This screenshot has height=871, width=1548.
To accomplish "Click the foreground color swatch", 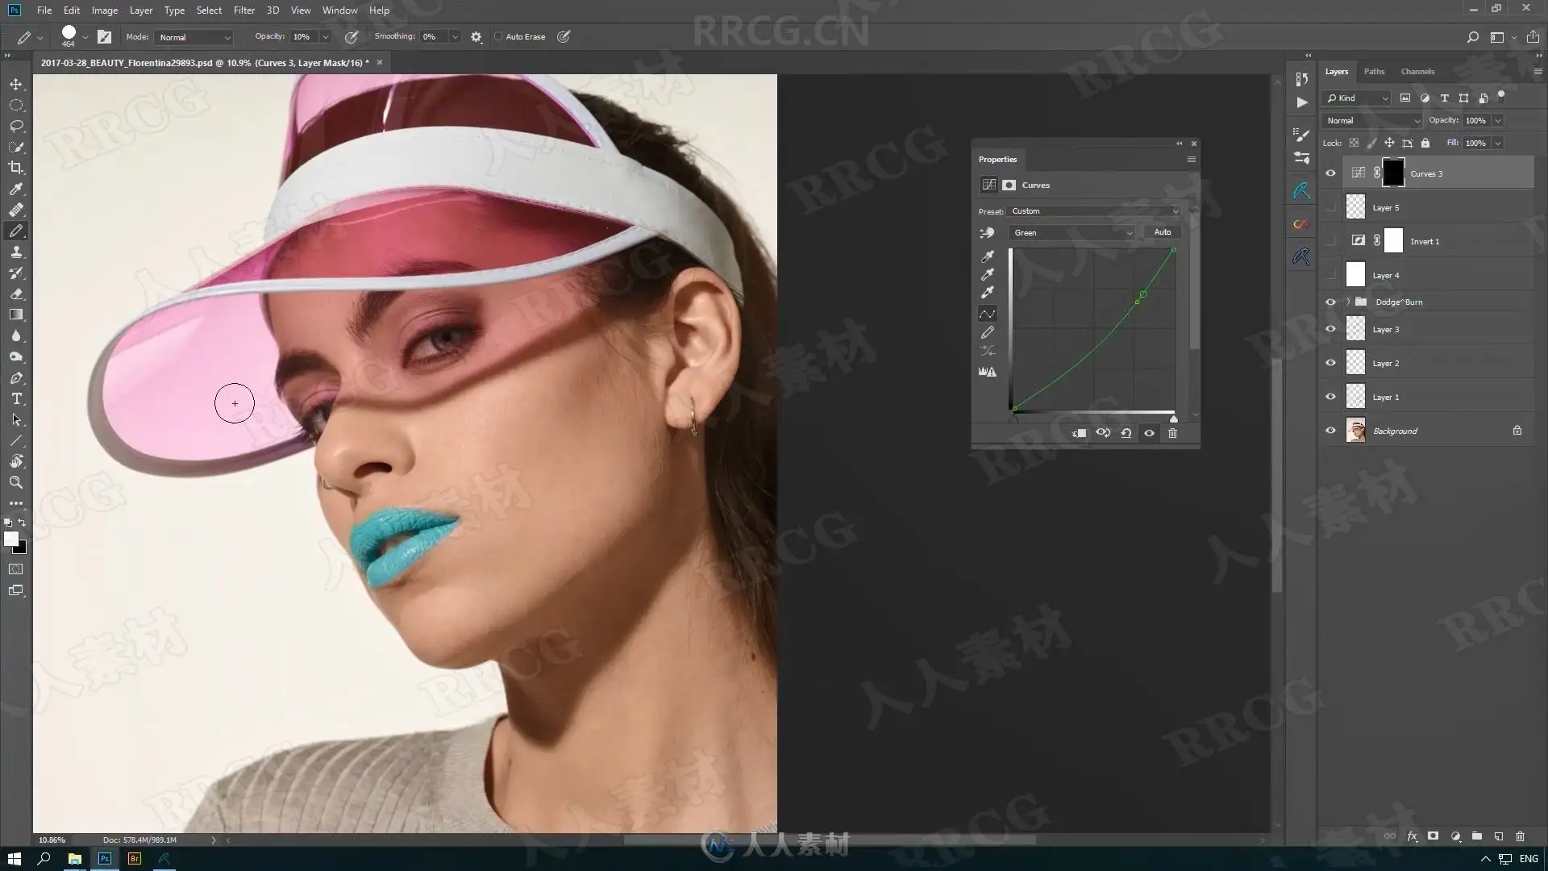I will coord(10,540).
